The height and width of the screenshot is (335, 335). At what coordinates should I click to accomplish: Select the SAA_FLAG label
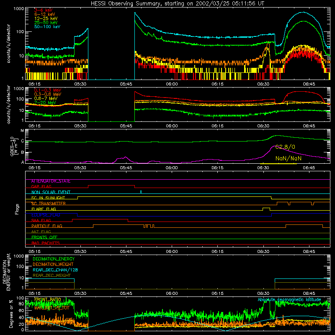(41, 220)
